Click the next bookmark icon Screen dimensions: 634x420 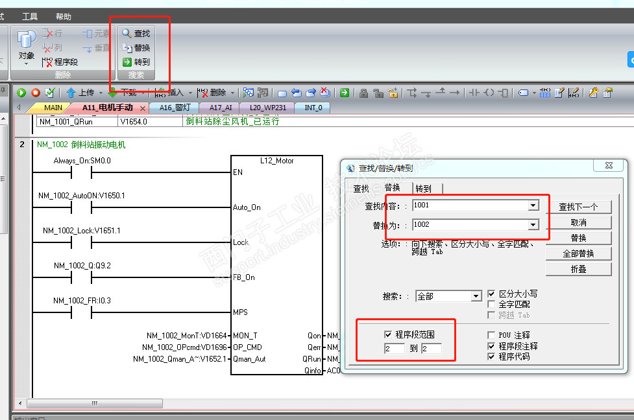311,93
